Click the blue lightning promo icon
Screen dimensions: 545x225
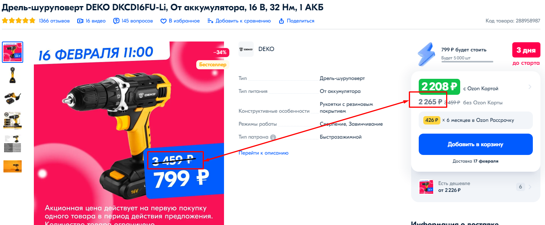pos(427,54)
